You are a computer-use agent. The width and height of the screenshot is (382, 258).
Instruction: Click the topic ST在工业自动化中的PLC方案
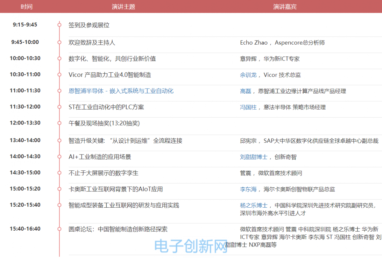coord(106,107)
